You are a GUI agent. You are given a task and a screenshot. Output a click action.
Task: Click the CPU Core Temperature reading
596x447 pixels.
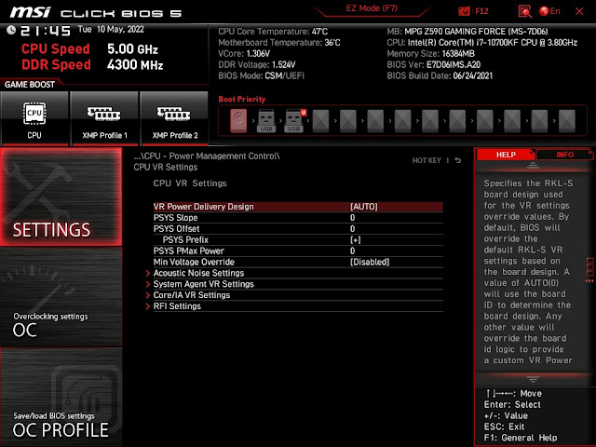coord(273,32)
